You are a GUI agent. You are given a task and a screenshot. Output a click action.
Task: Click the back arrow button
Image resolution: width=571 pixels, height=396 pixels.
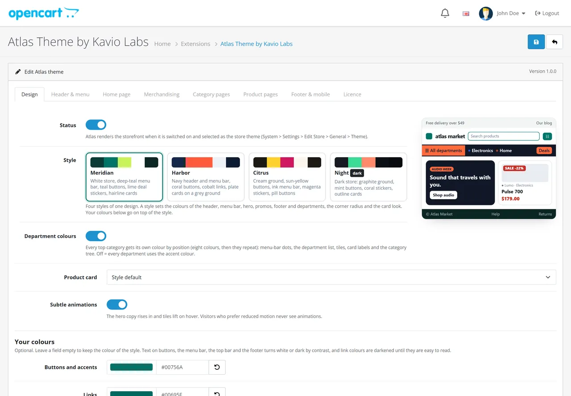pos(554,42)
